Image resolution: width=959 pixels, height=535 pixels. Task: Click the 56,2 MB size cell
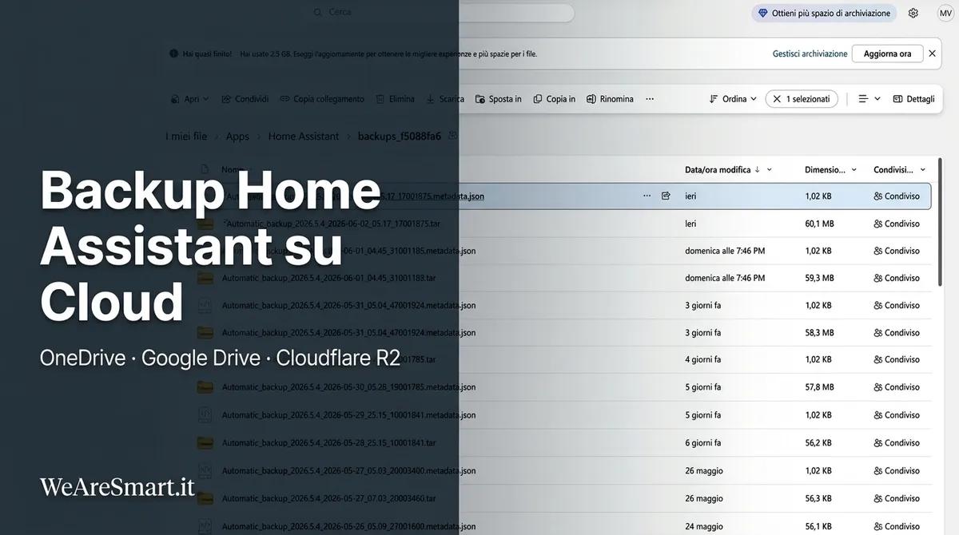point(819,442)
